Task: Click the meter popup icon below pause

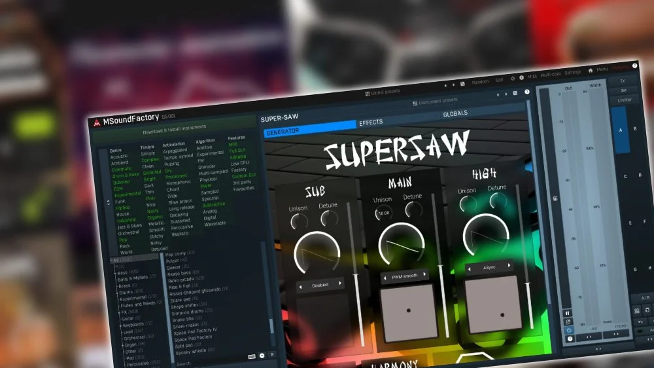Action: 568,322
